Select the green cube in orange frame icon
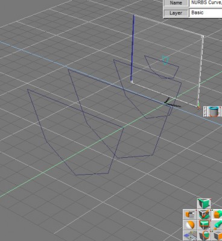Image resolution: width=222 pixels, height=241 pixels. (204, 225)
